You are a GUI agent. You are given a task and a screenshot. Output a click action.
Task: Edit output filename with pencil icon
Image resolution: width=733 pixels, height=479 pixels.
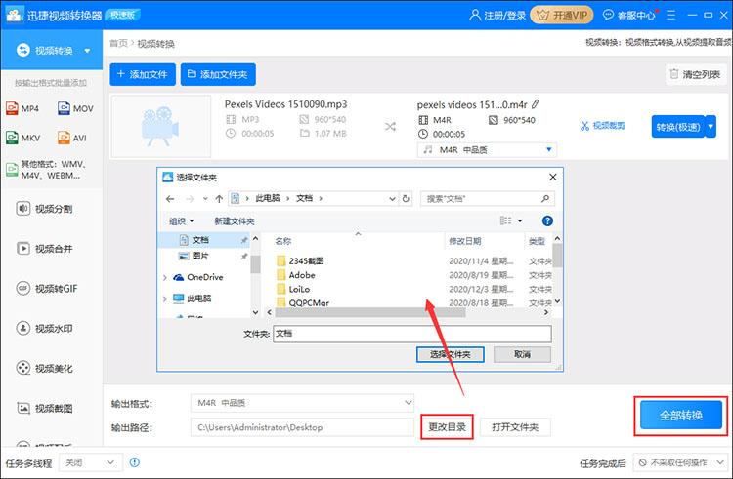536,104
